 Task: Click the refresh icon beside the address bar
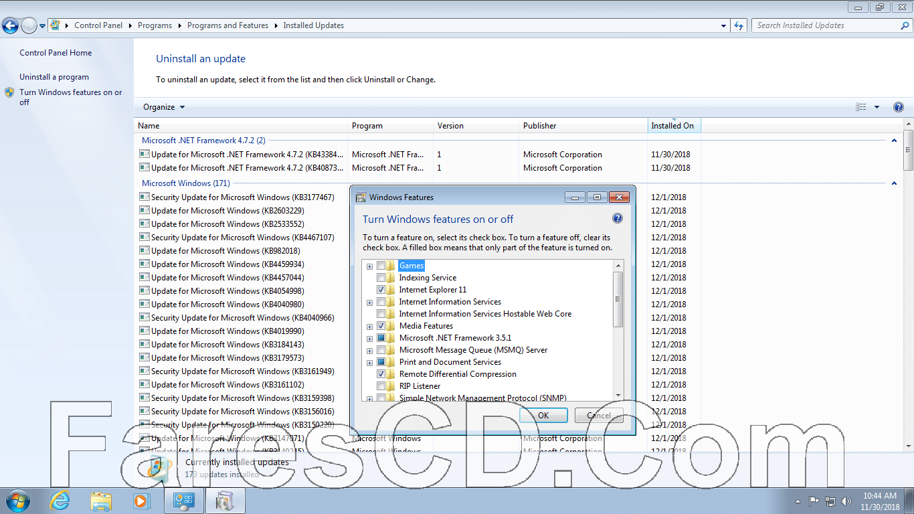click(x=739, y=25)
